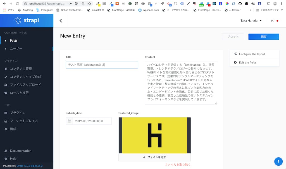
Task: Open その他のブックマーク folder
Action: click(x=269, y=10)
